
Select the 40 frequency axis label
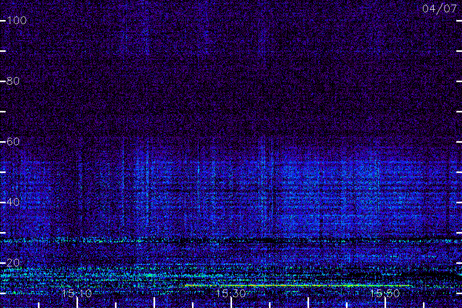coord(13,202)
